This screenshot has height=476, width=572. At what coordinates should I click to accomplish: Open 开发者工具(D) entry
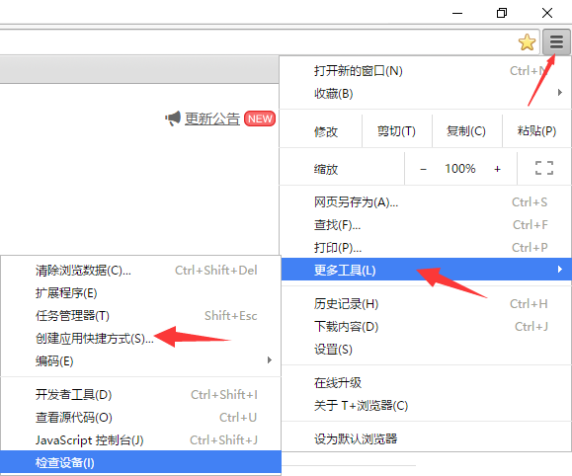[x=141, y=395]
